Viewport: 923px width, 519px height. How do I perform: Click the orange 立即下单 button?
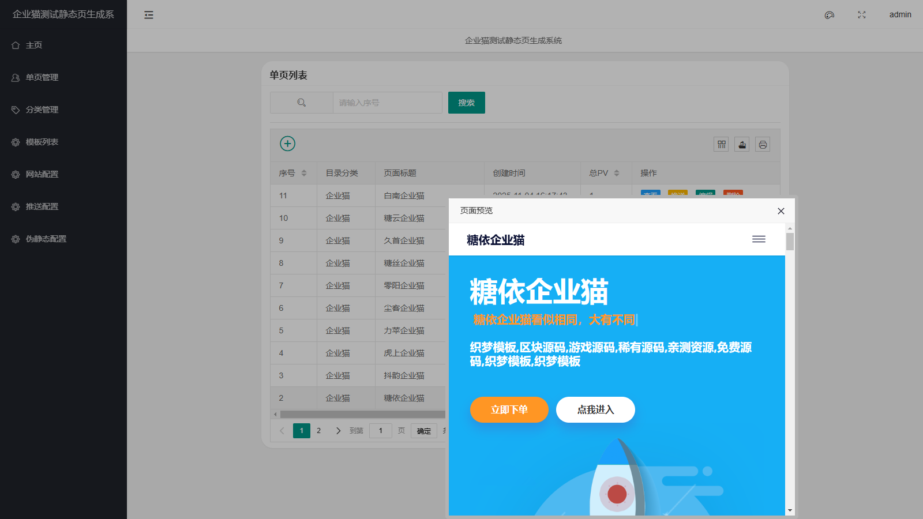click(509, 409)
